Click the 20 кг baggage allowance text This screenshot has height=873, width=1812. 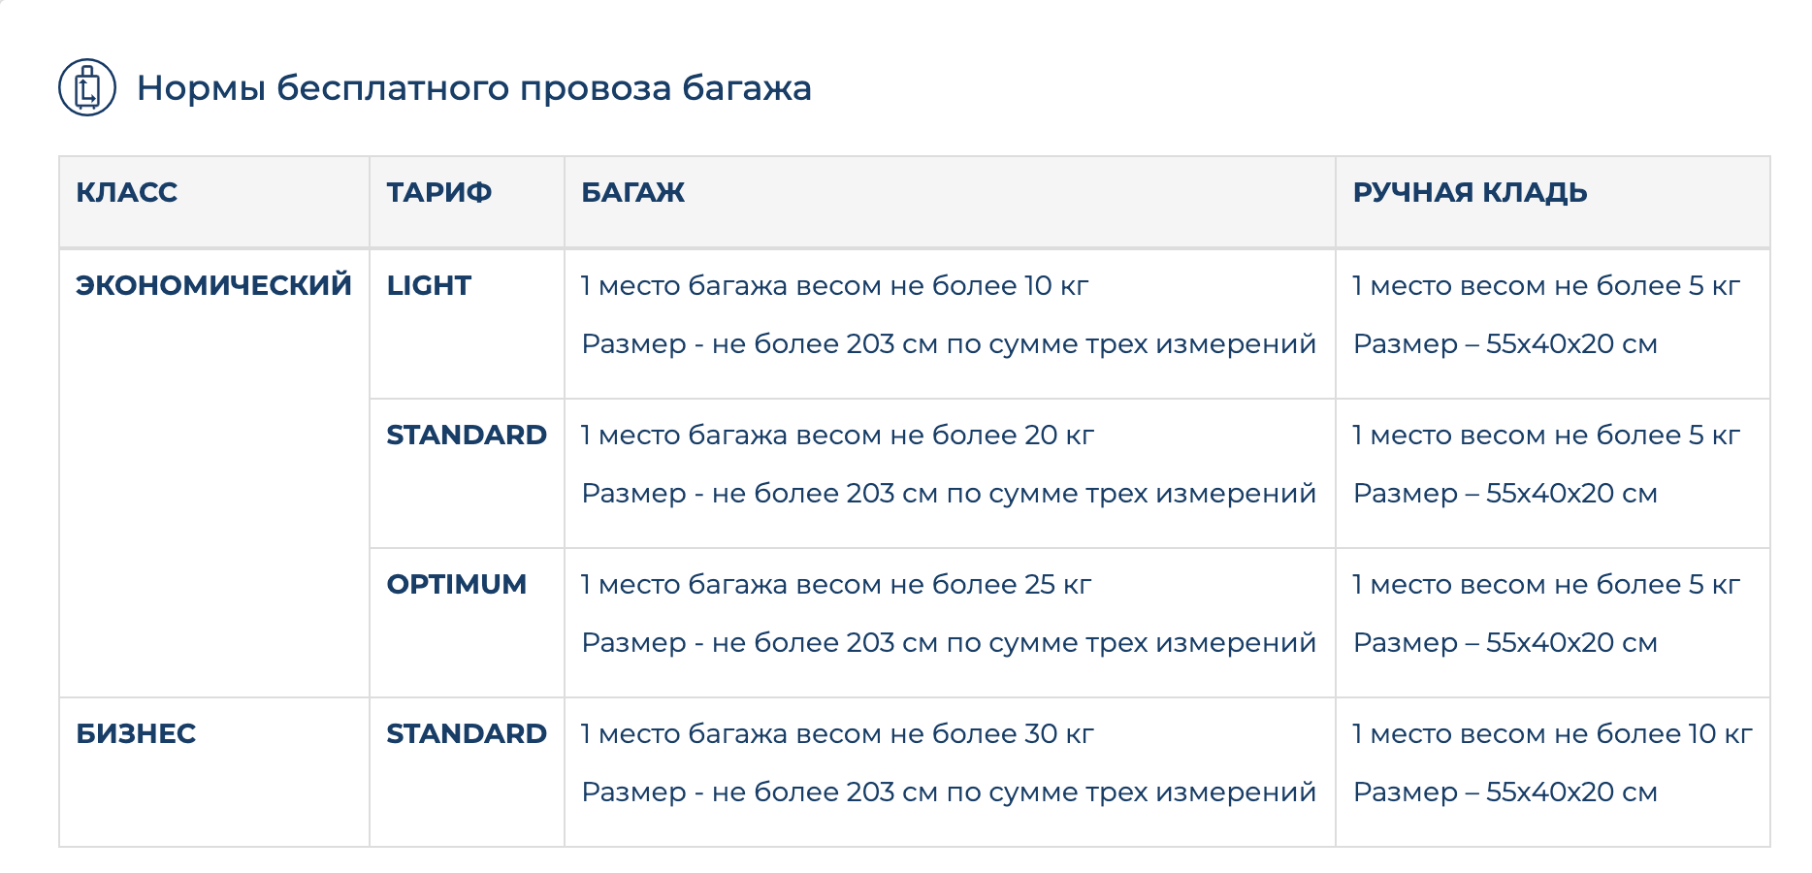pyautogui.click(x=837, y=435)
